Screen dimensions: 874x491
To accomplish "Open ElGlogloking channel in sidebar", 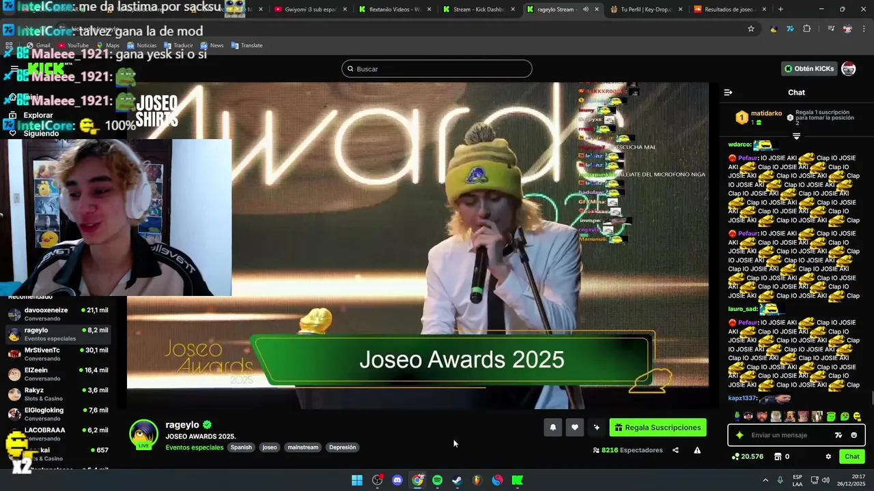I will pos(58,414).
